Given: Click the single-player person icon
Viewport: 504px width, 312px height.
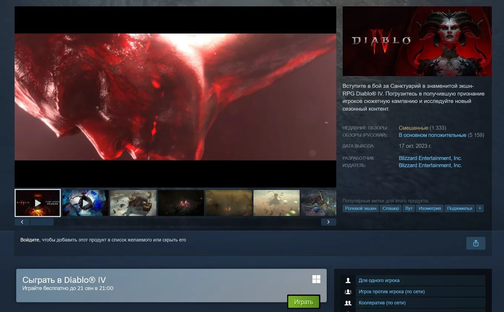Looking at the screenshot, I should (348, 281).
